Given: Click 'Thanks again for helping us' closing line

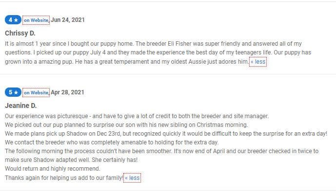Looking at the screenshot, I should (64, 178).
